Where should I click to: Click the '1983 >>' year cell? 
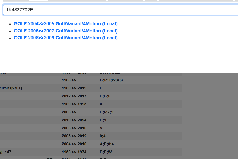point(69,80)
